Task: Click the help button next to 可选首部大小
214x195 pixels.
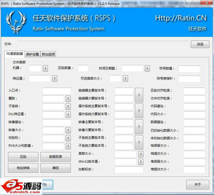Action: point(125,78)
